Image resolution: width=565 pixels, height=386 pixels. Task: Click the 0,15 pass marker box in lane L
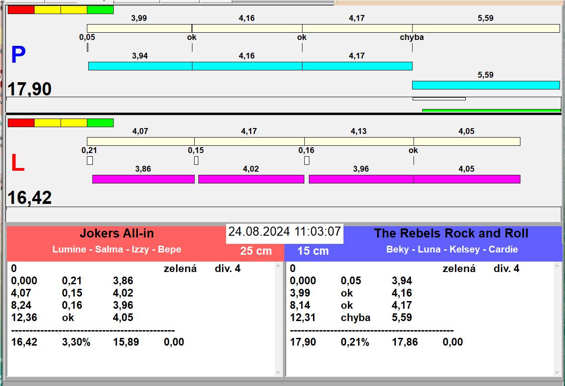196,160
